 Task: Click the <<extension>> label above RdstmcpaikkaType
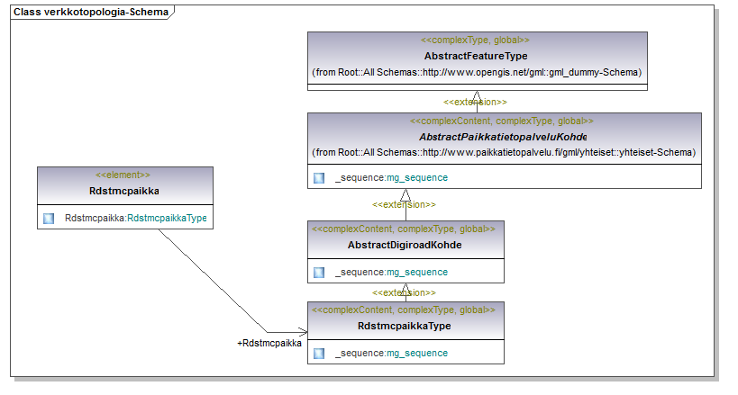coord(404,292)
